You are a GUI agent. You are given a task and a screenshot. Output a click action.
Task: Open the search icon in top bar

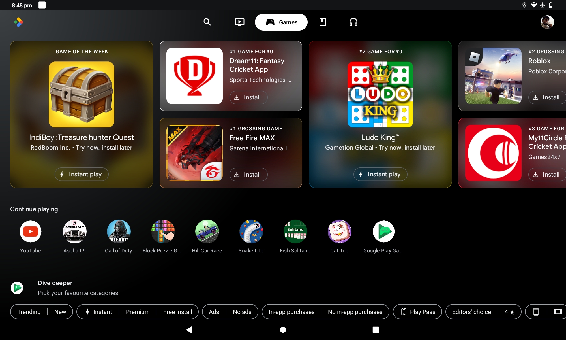coord(207,22)
